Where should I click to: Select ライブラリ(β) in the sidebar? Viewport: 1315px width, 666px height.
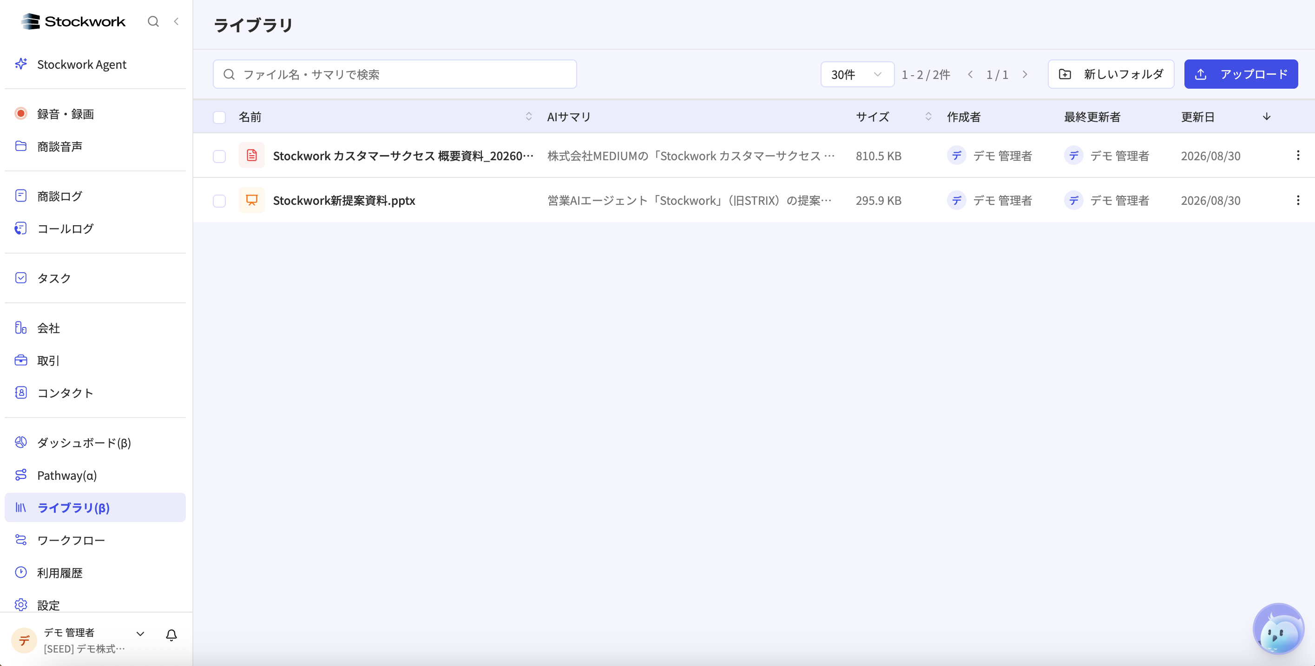(x=95, y=507)
